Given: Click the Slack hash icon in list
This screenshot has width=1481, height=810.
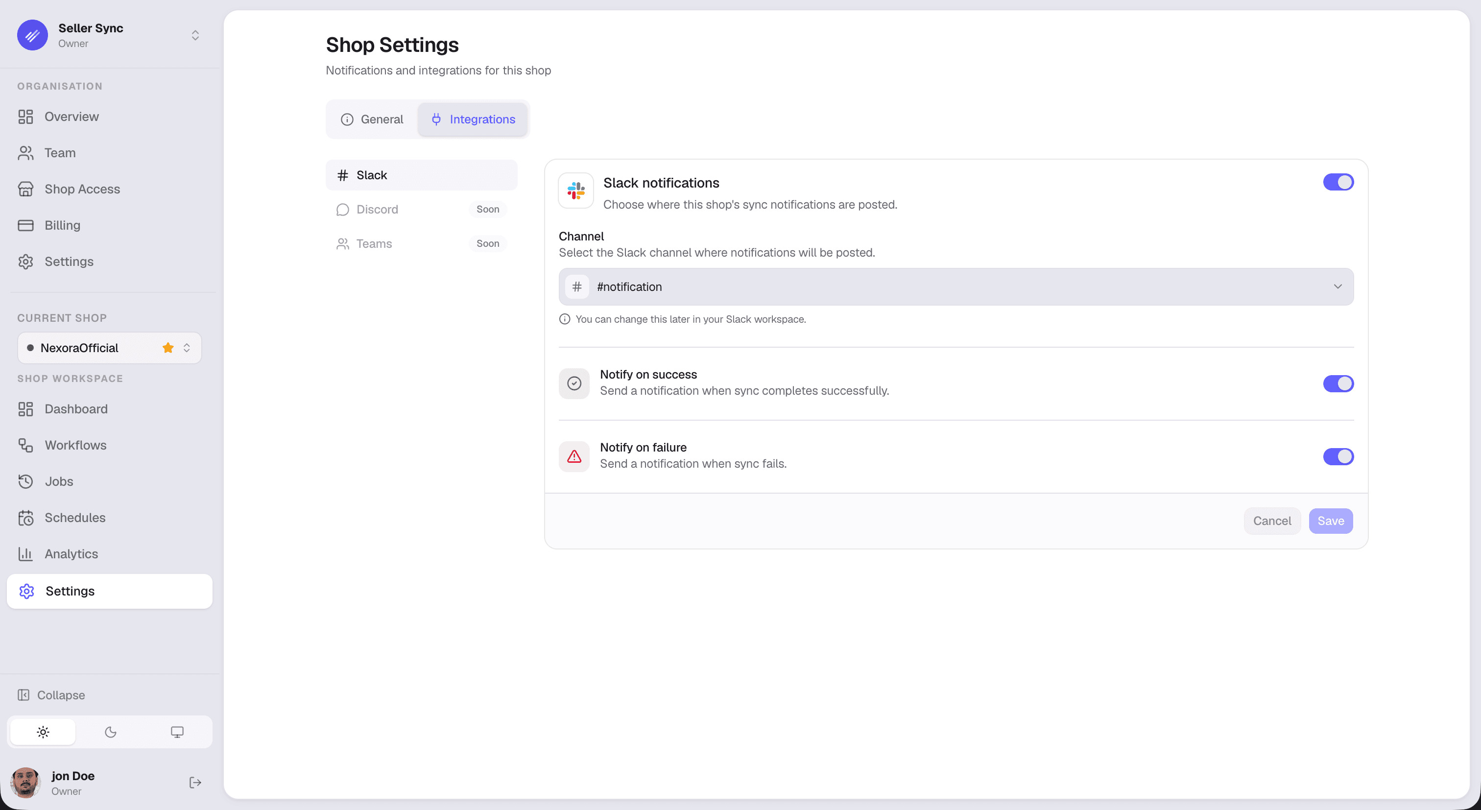Looking at the screenshot, I should 343,175.
